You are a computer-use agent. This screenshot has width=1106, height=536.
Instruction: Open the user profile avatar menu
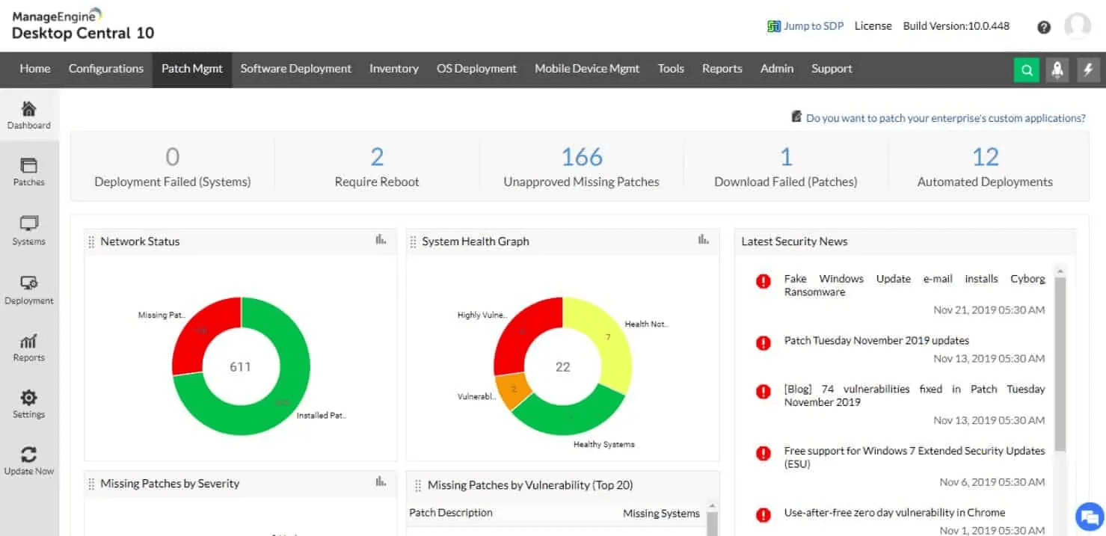(x=1078, y=26)
